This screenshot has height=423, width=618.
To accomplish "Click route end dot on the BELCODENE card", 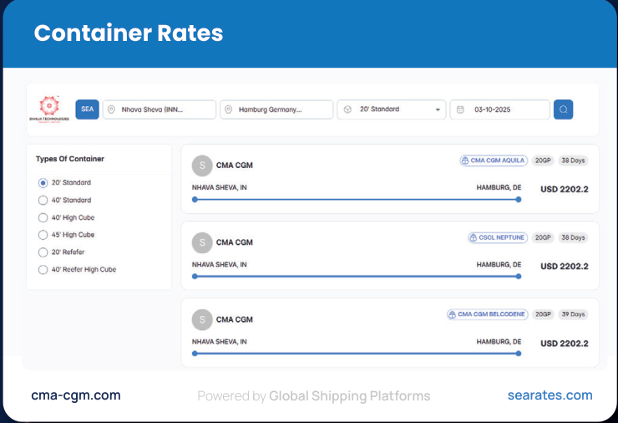I will click(519, 354).
